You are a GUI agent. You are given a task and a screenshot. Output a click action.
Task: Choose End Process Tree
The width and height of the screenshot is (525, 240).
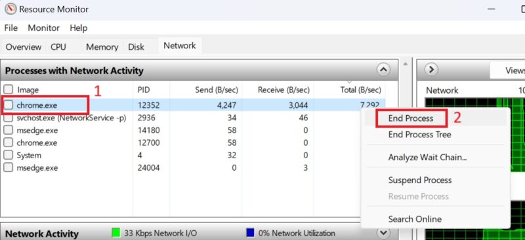pyautogui.click(x=419, y=135)
